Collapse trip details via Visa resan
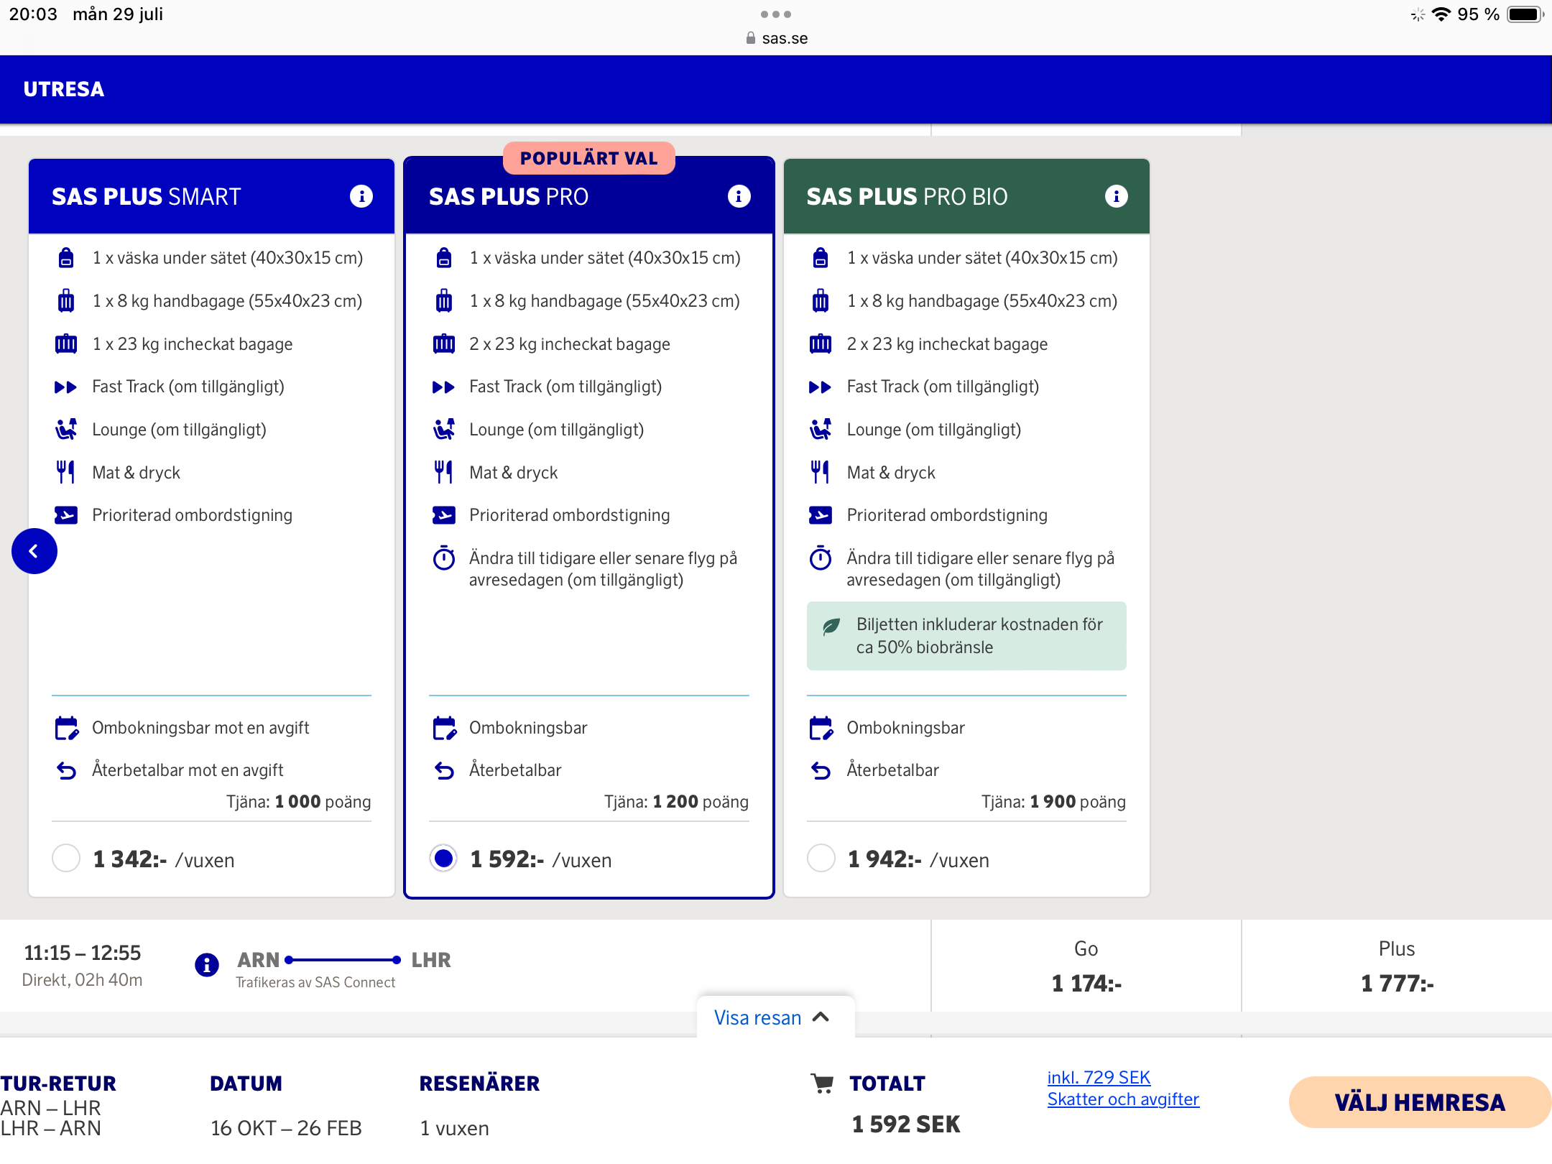This screenshot has width=1552, height=1164. click(x=757, y=1017)
